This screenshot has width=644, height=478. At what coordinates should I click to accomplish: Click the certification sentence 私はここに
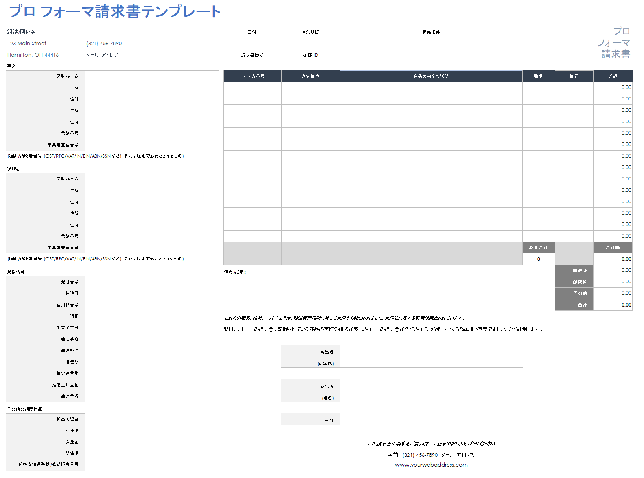point(383,329)
